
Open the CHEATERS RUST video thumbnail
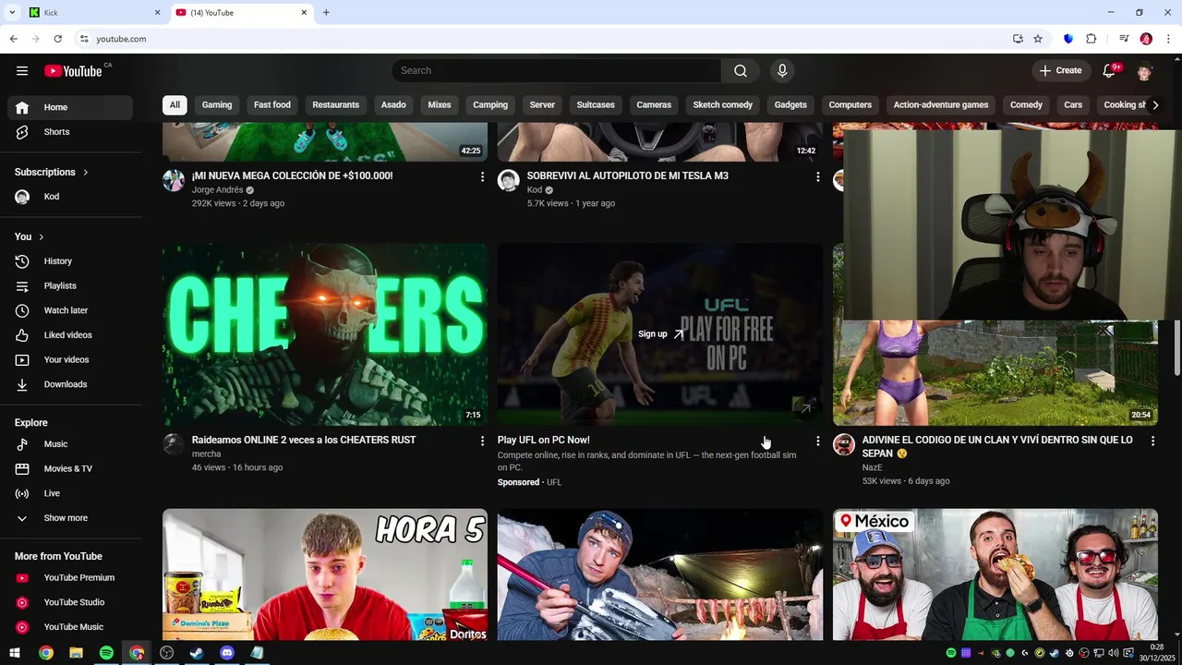point(325,334)
